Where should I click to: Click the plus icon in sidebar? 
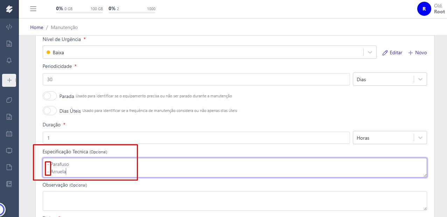[x=9, y=80]
